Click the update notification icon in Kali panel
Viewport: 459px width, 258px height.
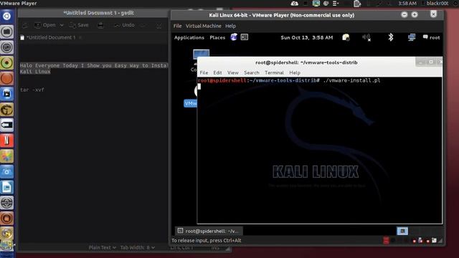click(346, 37)
